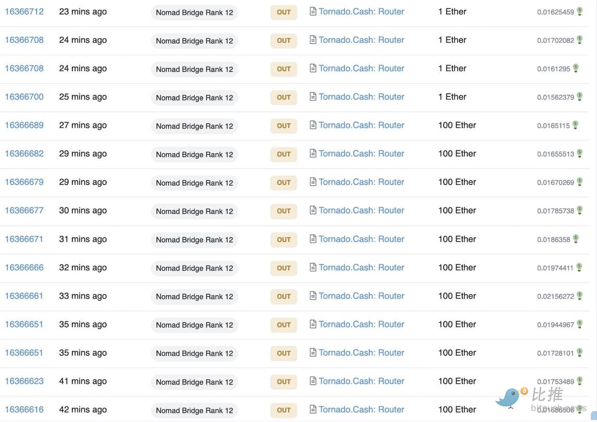The image size is (597, 422).
Task: Click the lightbulb icon next to fee 0.02156272
Action: point(580,295)
